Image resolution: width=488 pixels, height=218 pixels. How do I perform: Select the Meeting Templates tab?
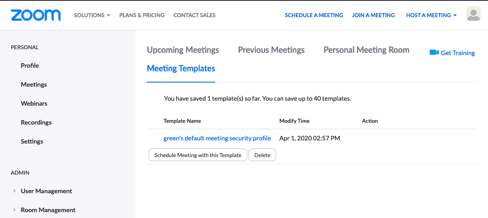(x=181, y=69)
